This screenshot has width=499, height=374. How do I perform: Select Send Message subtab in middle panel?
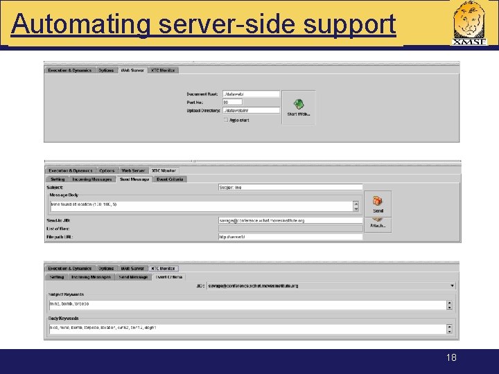pyautogui.click(x=134, y=179)
